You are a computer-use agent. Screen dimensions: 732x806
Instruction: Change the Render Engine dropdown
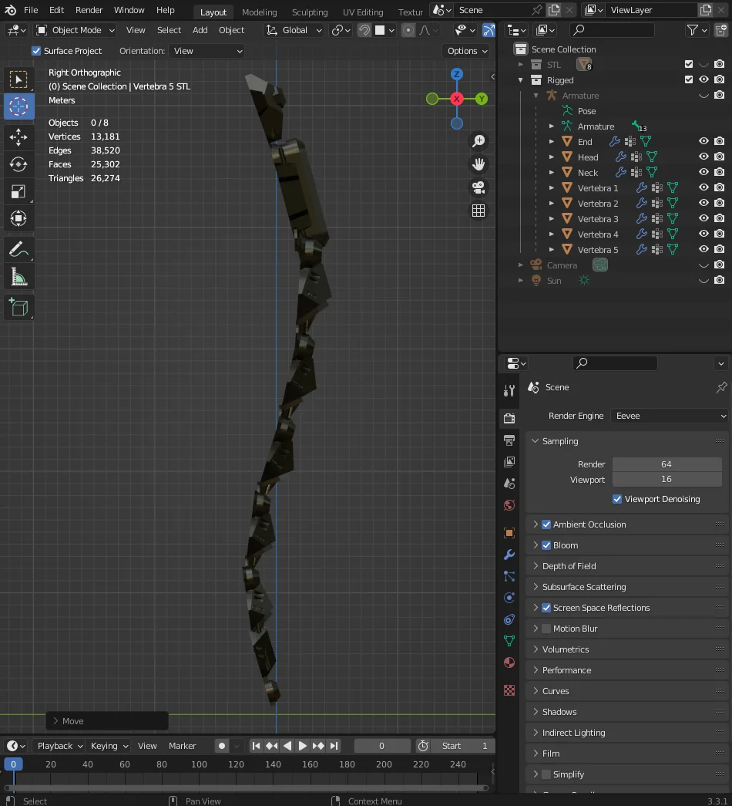(x=669, y=416)
